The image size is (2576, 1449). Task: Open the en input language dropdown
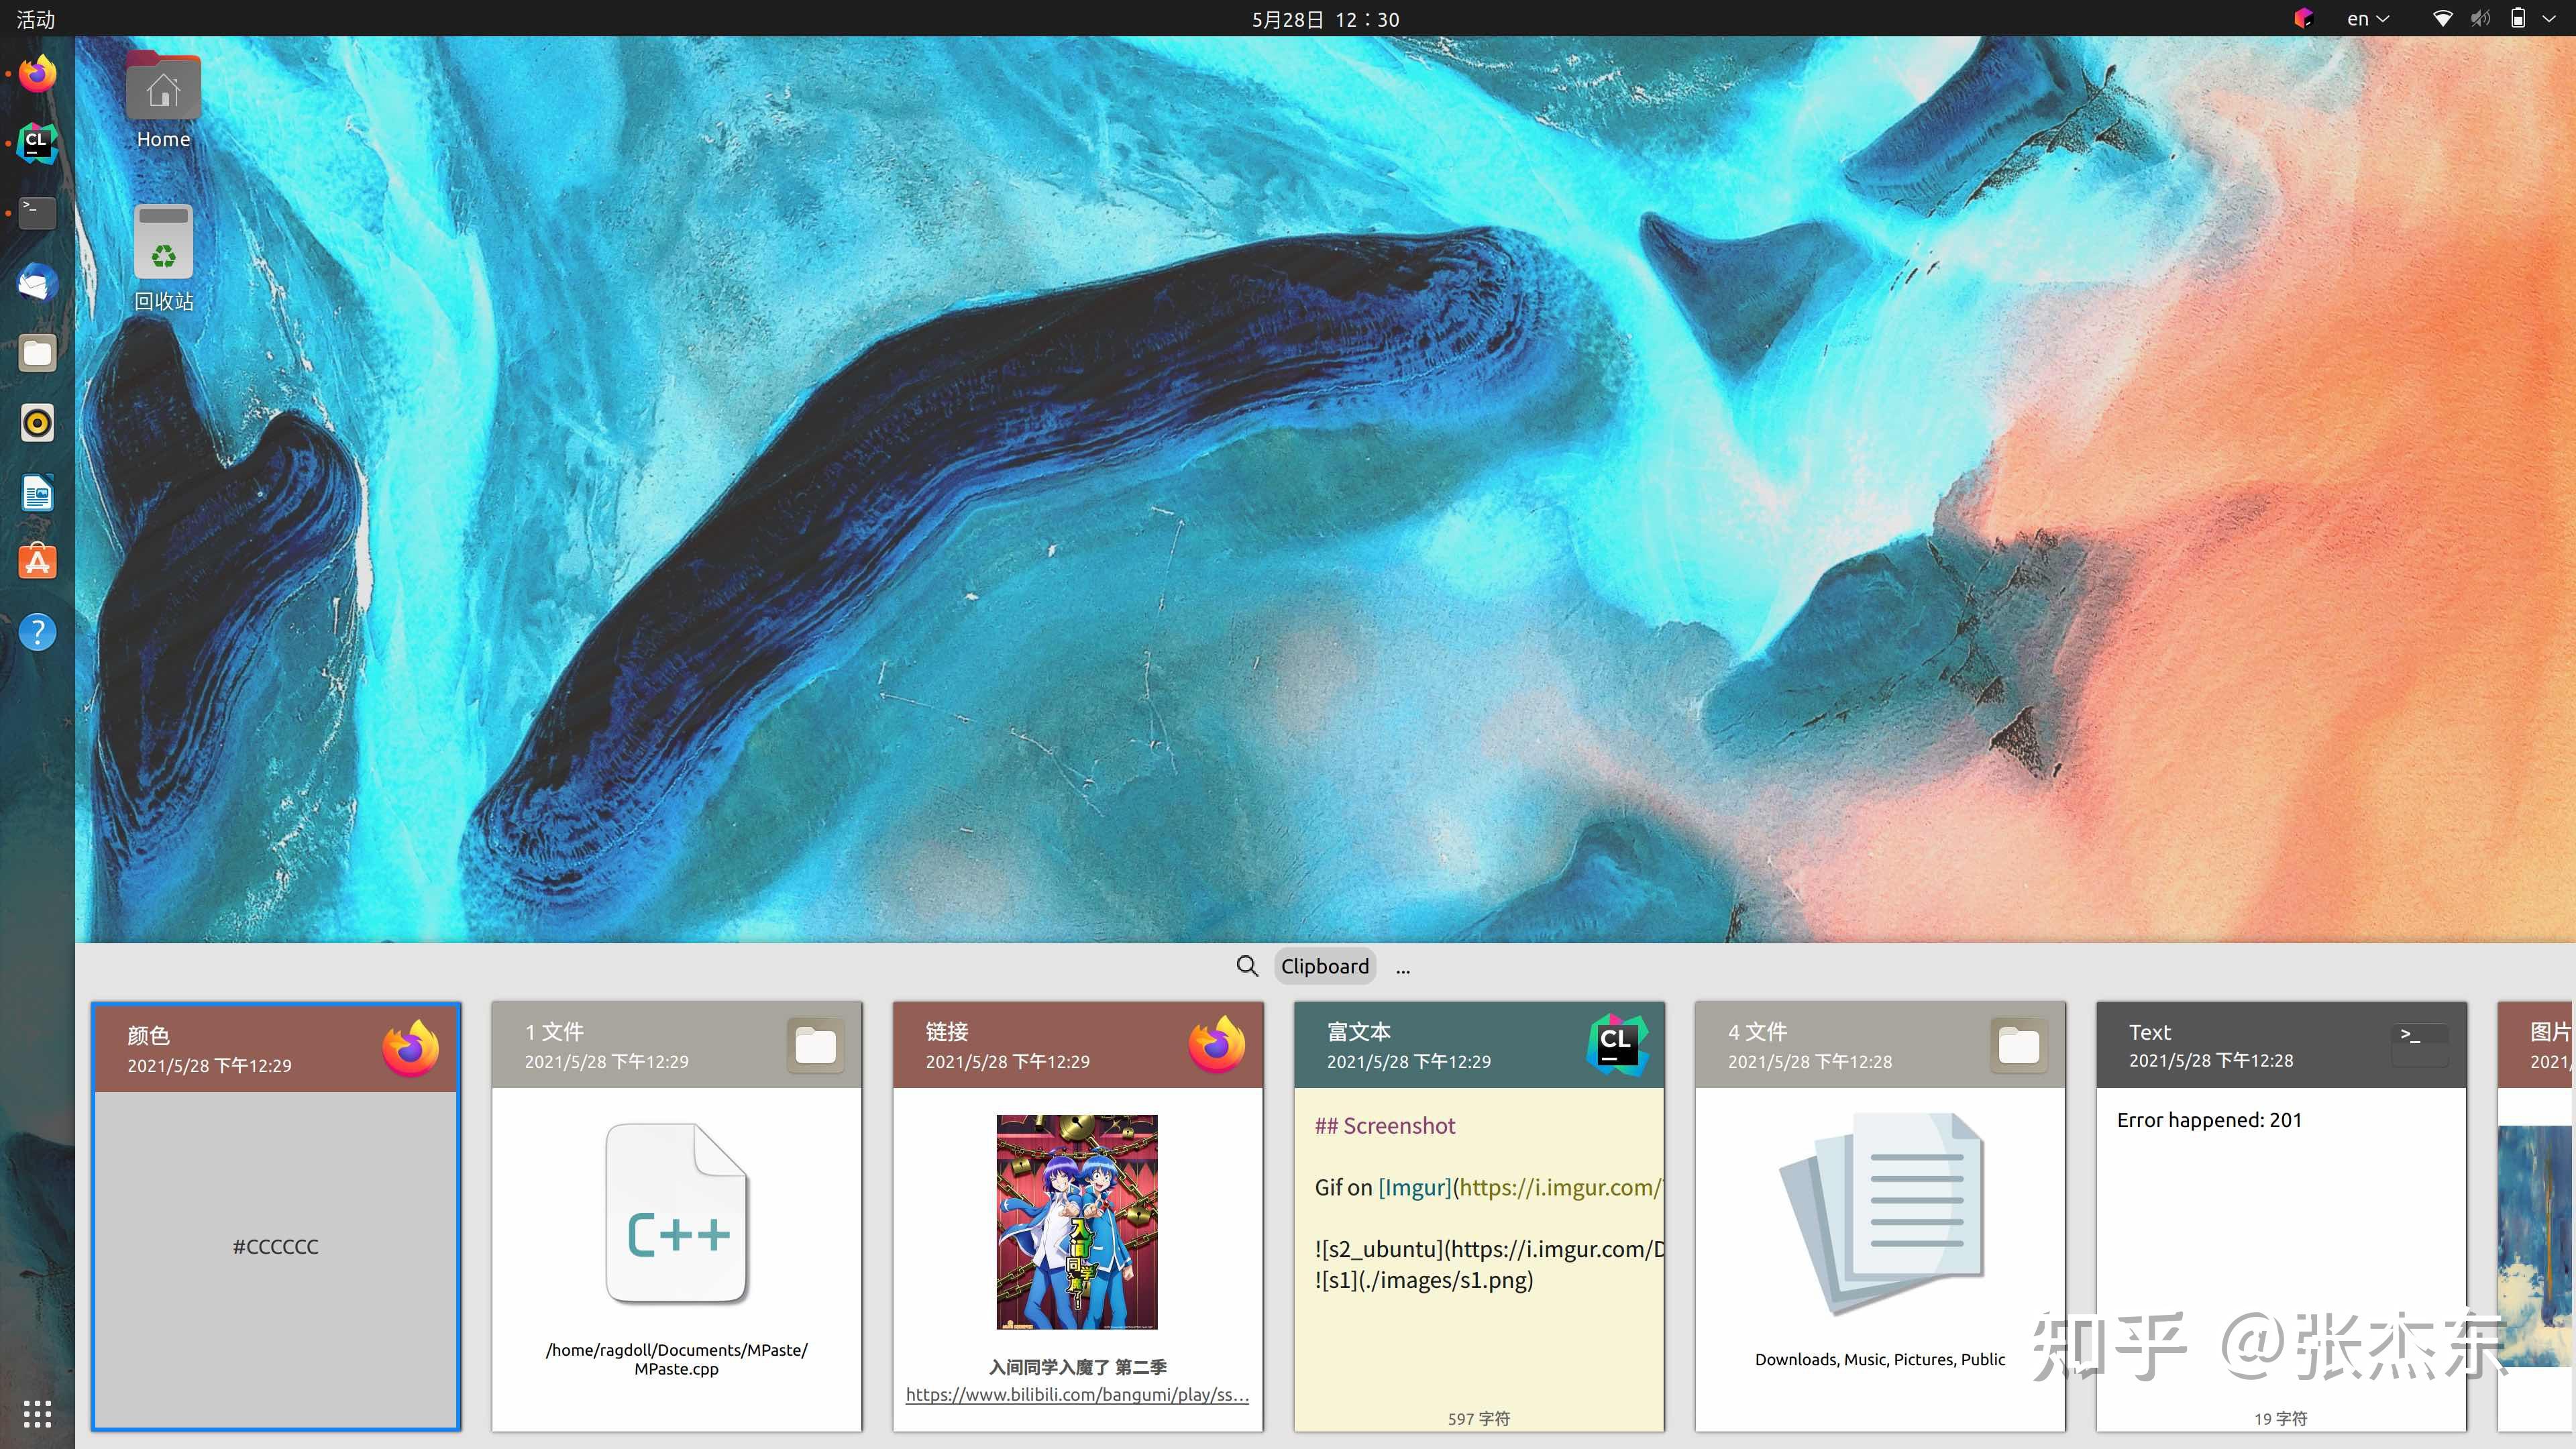pos(2367,19)
